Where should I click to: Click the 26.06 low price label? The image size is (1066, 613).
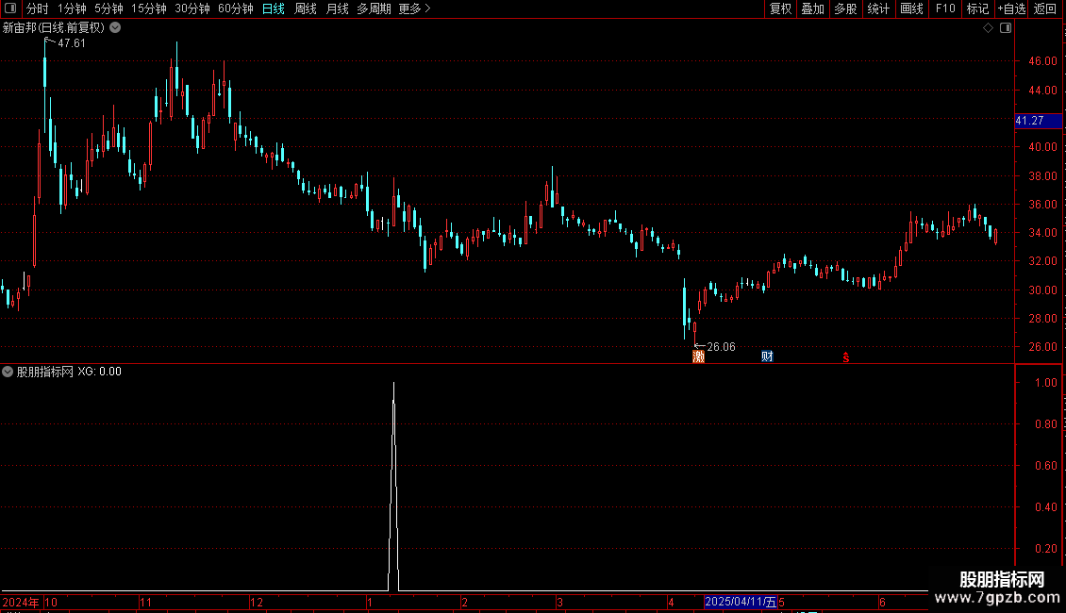coord(722,347)
